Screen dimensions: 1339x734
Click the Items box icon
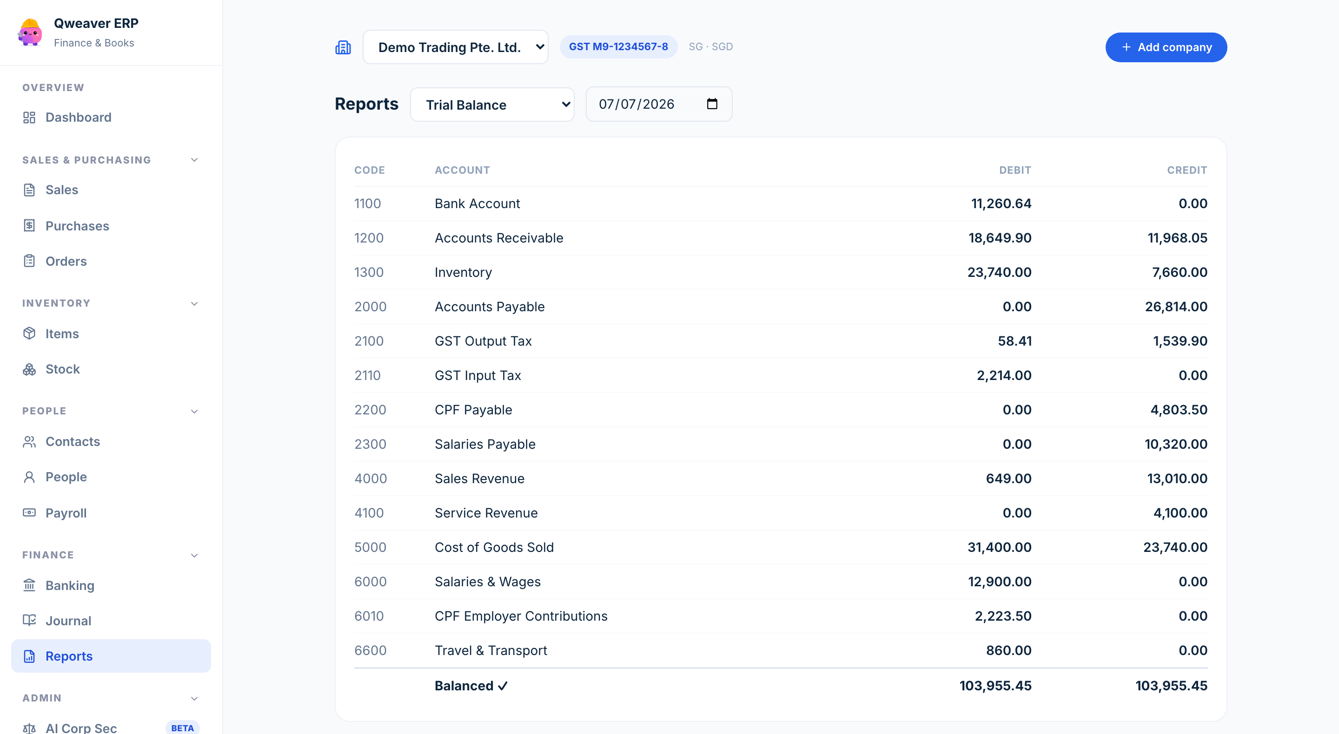click(x=29, y=334)
